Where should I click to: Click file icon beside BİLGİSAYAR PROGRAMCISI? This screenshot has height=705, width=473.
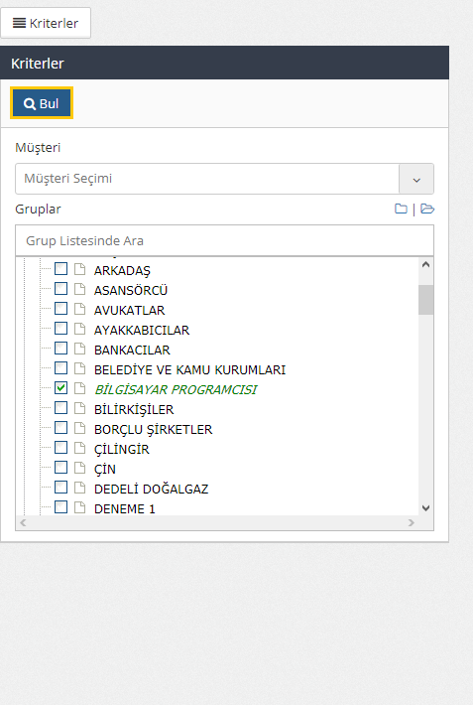click(x=80, y=387)
